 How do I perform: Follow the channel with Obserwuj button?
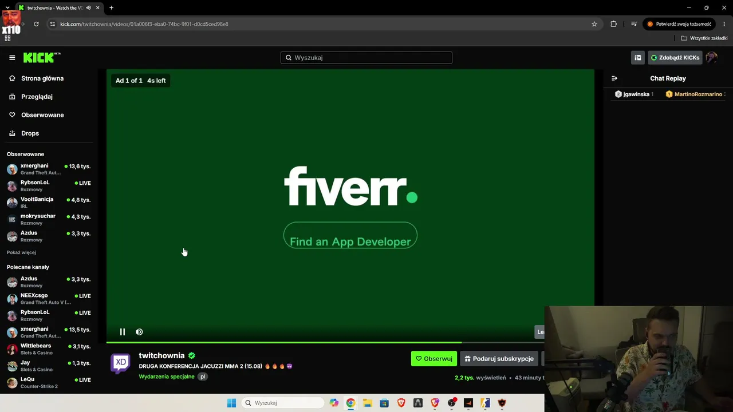434,359
